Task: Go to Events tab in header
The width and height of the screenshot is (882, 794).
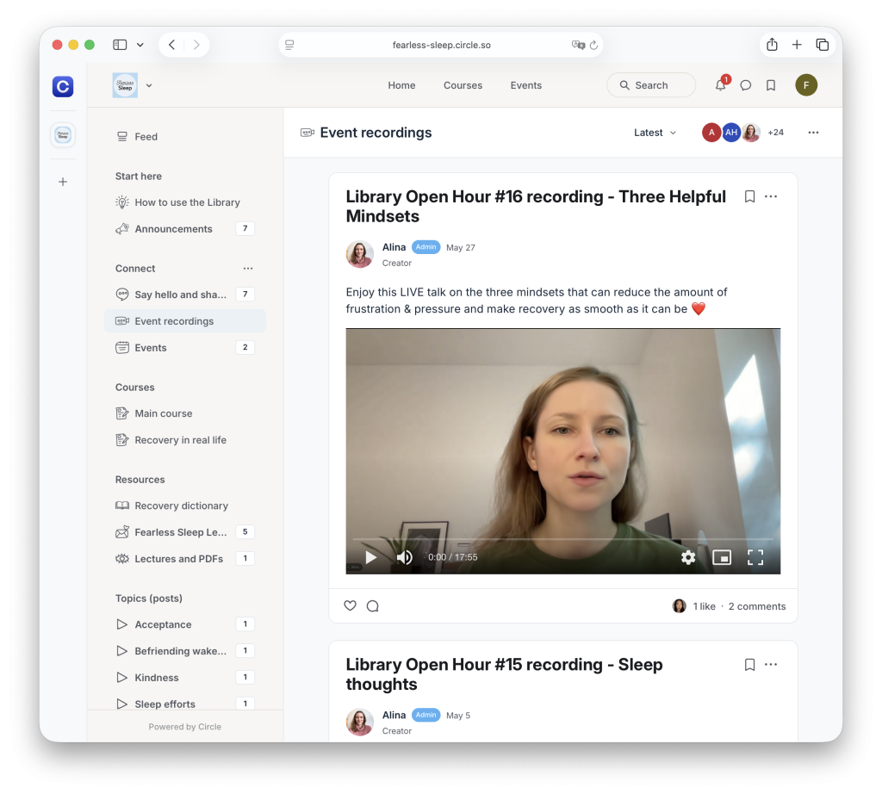Action: (526, 85)
